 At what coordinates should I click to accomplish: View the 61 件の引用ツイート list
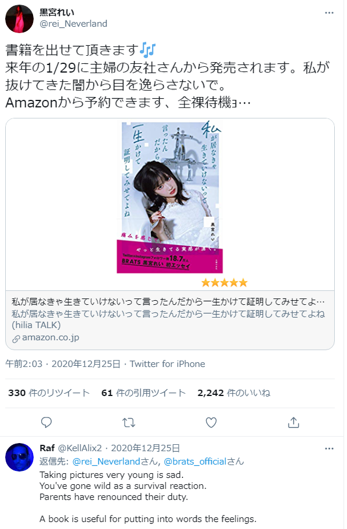point(144,393)
